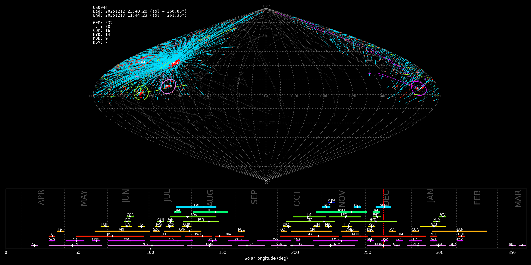
Task: Click the ERI shower bar on timeline
Action: click(196, 207)
